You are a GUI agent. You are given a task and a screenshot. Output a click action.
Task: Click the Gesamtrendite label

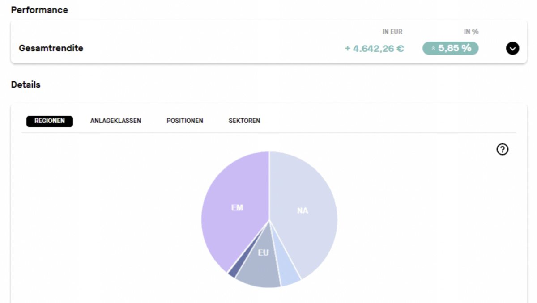(x=51, y=48)
